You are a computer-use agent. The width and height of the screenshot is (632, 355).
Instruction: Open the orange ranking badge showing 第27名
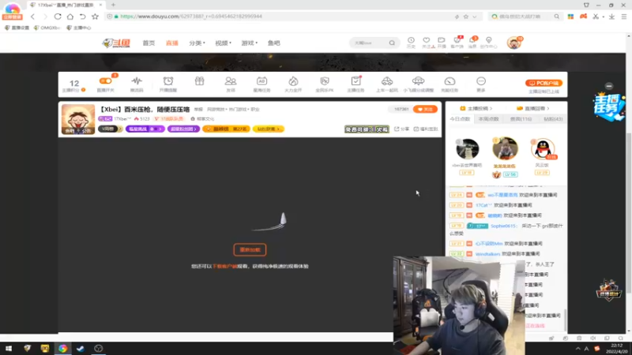227,129
